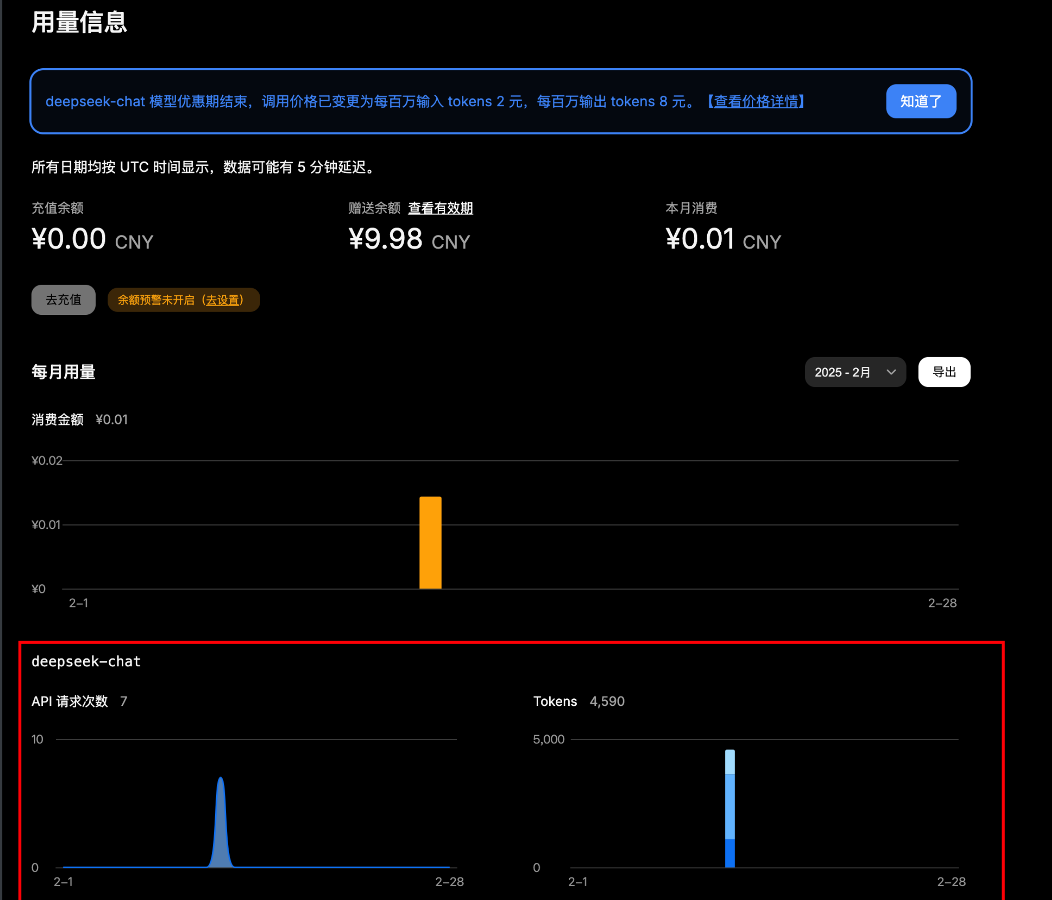1052x900 pixels.
Task: Click the dropdown chevron arrow icon
Action: [891, 372]
